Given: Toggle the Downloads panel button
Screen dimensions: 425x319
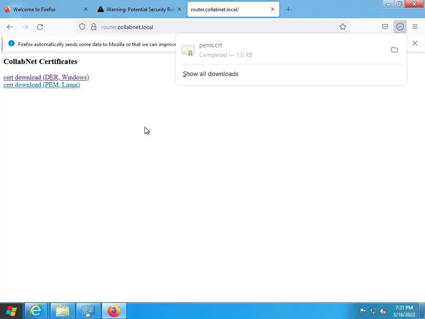Looking at the screenshot, I should (x=400, y=27).
